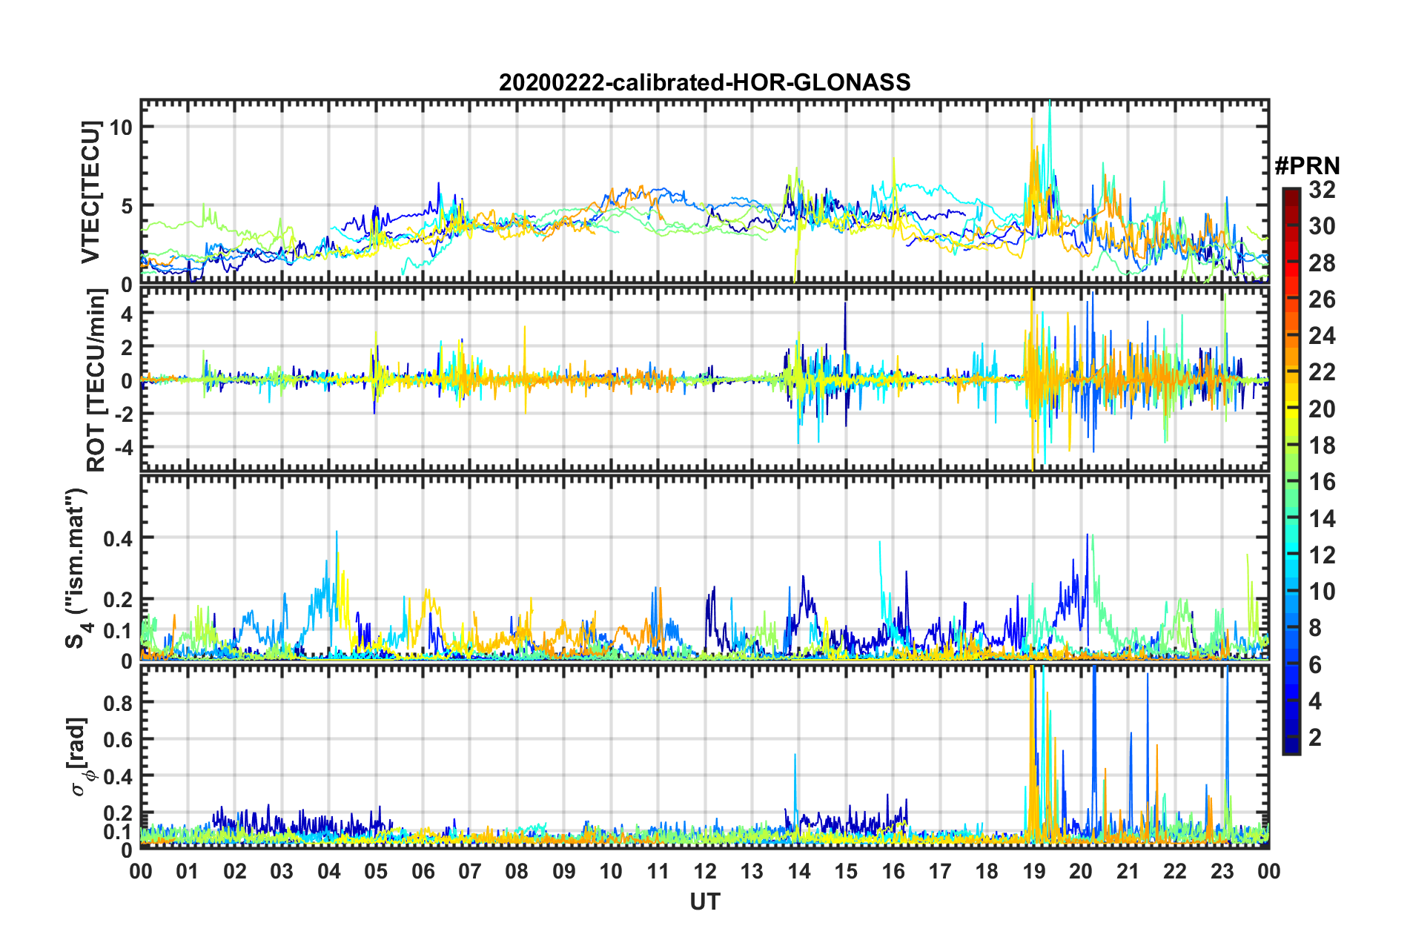Viewport: 1410px width, 943px height.
Task: Click the 04 tick on UT axis
Action: (328, 871)
